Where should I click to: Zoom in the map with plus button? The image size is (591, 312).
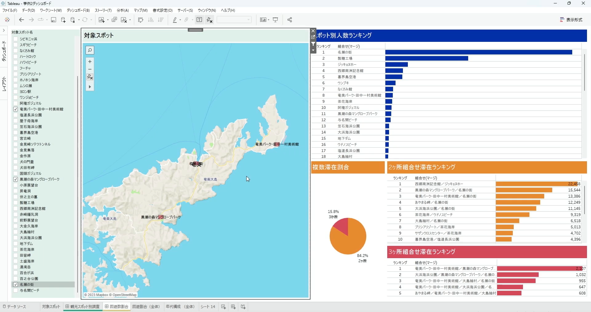(90, 62)
